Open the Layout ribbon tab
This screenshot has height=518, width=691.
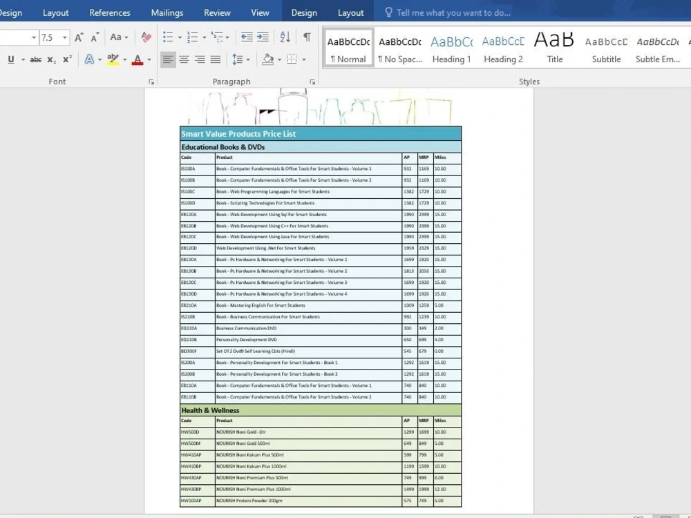point(55,12)
